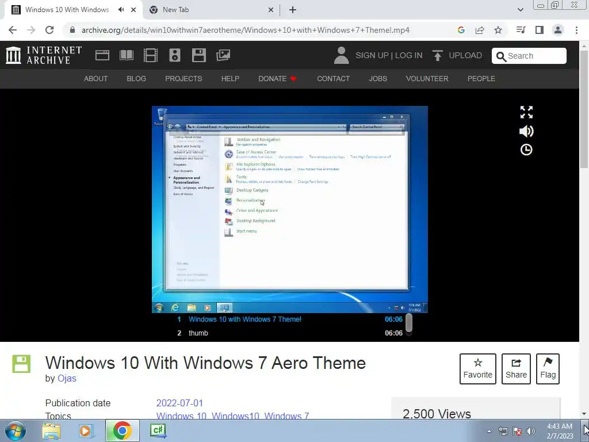Click the user avatar icon

pyautogui.click(x=341, y=55)
